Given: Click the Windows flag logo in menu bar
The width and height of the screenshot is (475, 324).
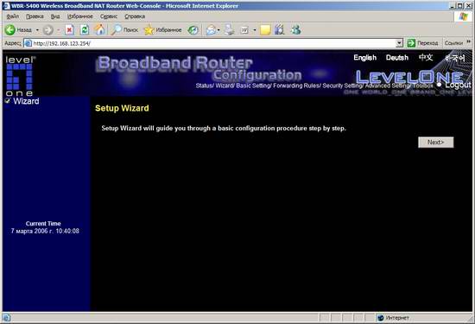Looking at the screenshot, I should point(463,16).
